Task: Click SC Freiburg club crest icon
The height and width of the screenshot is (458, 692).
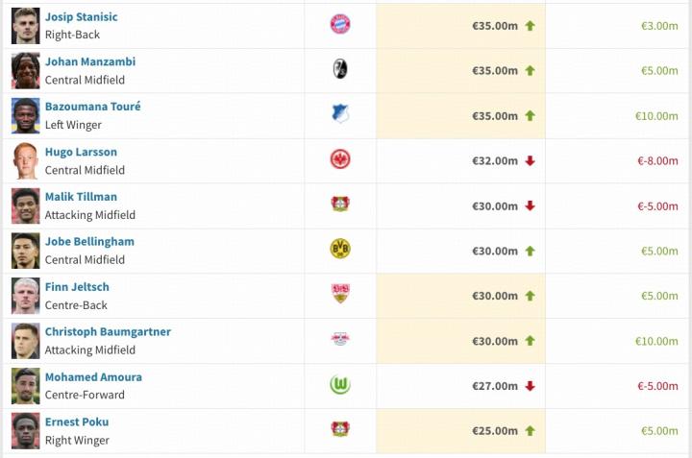Action: [340, 69]
